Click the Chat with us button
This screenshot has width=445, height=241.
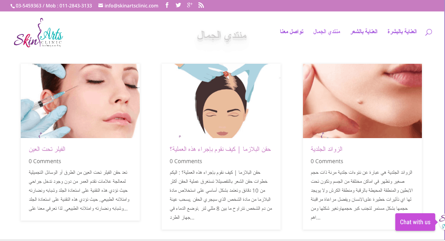point(415,222)
